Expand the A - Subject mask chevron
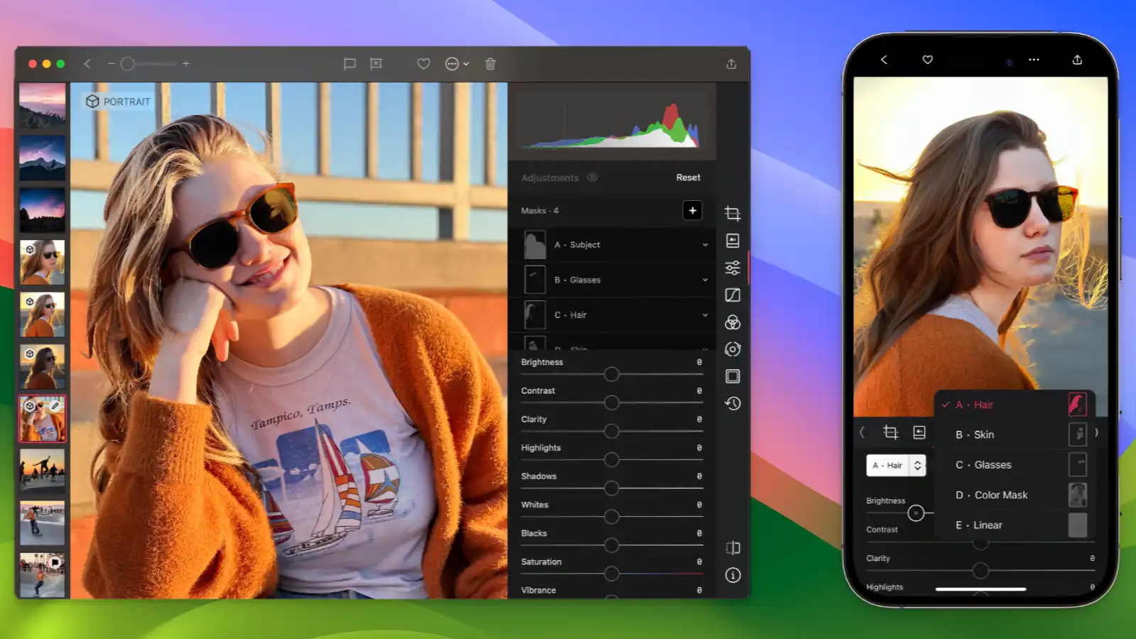The height and width of the screenshot is (639, 1136). [705, 245]
